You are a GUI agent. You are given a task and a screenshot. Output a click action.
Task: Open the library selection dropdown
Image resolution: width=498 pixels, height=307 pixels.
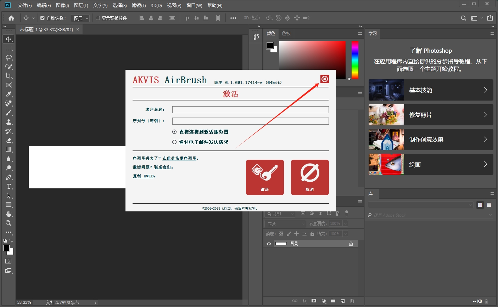pos(421,205)
